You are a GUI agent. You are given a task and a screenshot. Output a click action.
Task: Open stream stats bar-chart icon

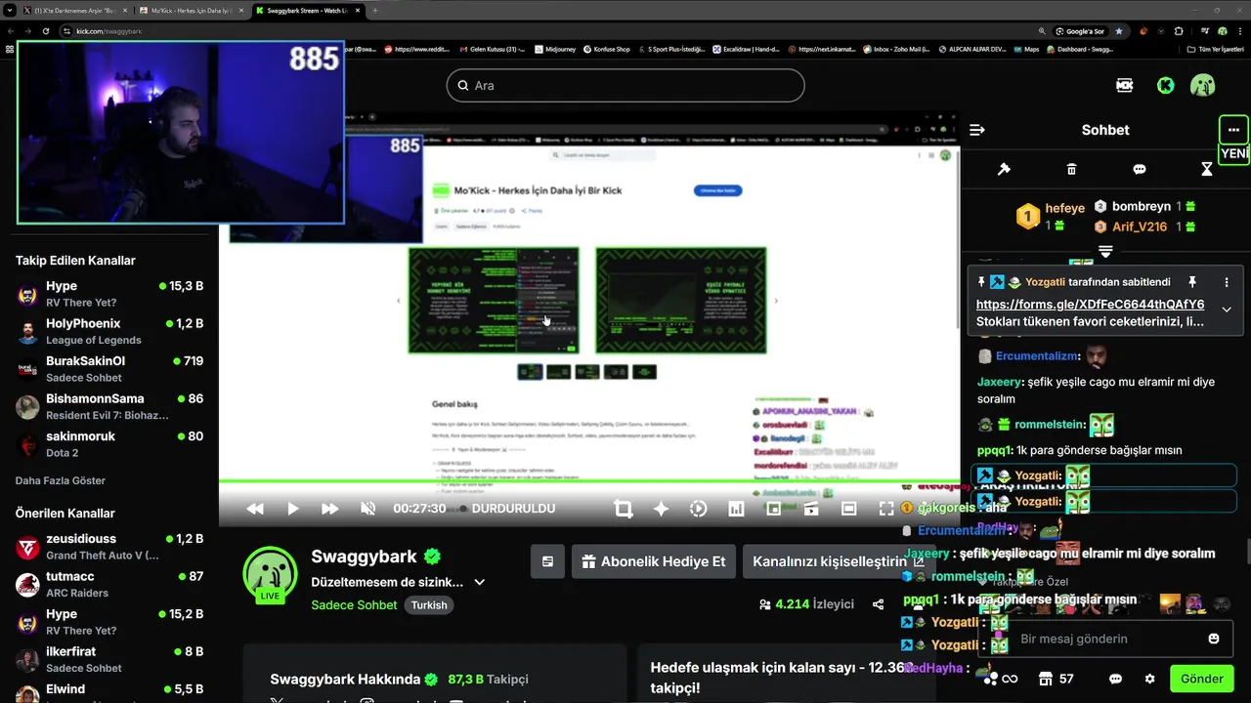(x=736, y=509)
